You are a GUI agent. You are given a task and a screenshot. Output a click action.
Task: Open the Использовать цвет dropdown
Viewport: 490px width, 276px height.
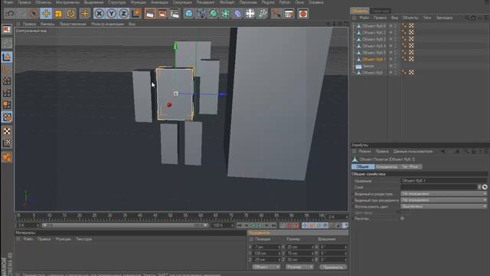tap(443, 206)
